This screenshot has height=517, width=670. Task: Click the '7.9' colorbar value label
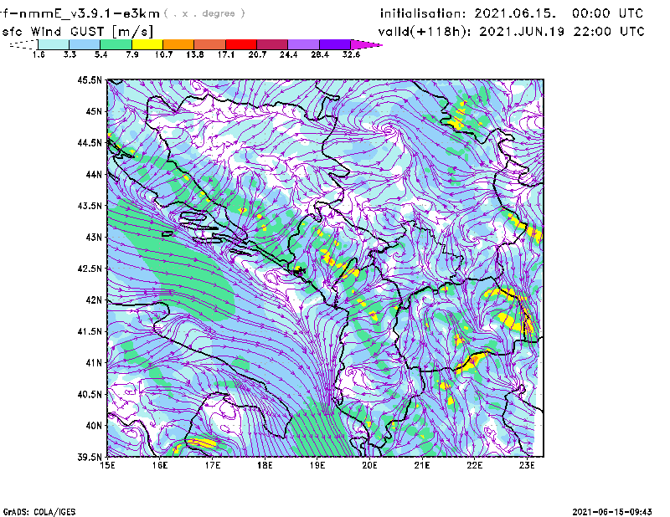click(132, 54)
